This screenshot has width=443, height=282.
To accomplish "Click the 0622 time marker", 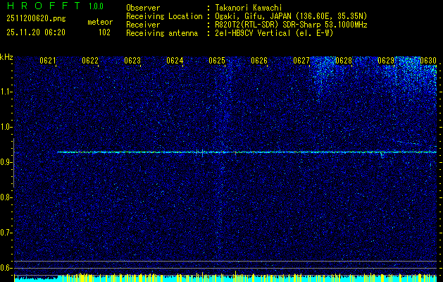I will 90,60.
